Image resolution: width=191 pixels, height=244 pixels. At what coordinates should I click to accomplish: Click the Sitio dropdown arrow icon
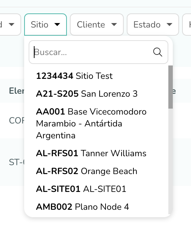coord(57,25)
